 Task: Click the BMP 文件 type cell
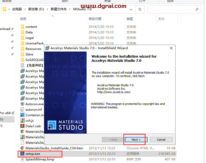tap(134, 159)
